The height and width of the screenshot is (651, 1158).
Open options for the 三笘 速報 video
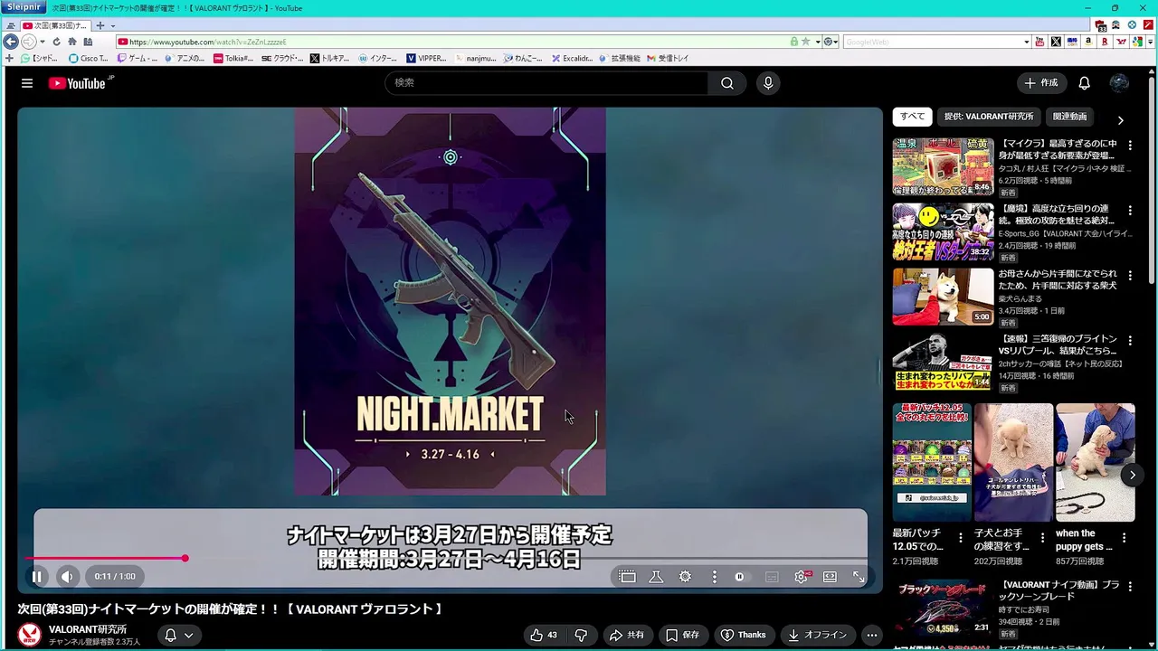1130,340
